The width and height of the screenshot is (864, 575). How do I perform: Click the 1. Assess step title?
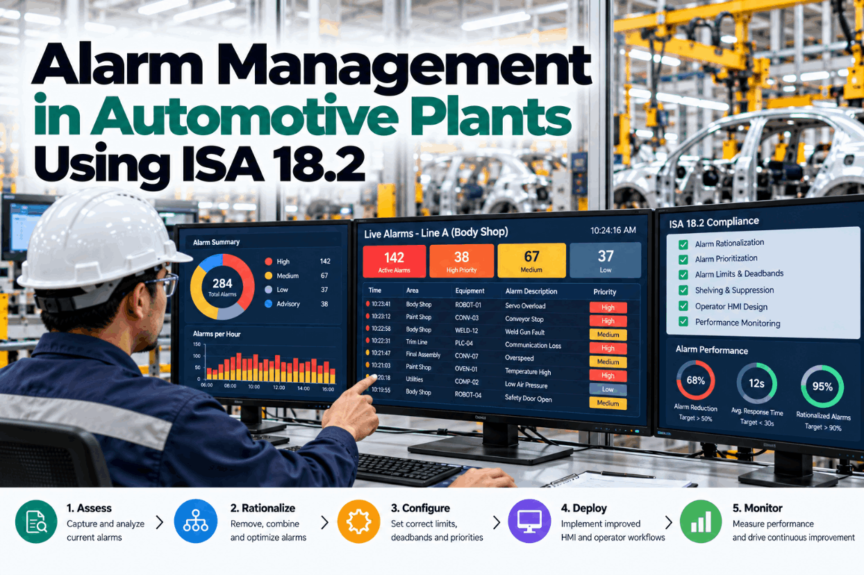click(89, 508)
